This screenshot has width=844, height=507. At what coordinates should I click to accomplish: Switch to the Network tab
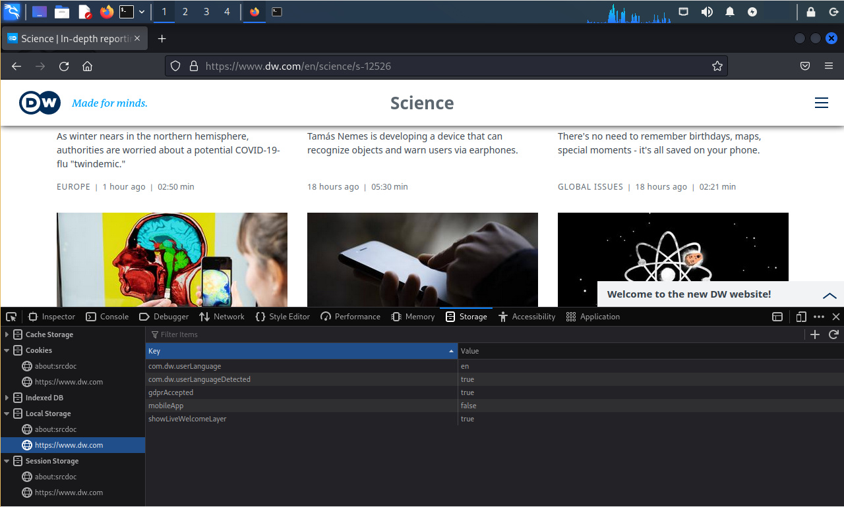coord(222,317)
